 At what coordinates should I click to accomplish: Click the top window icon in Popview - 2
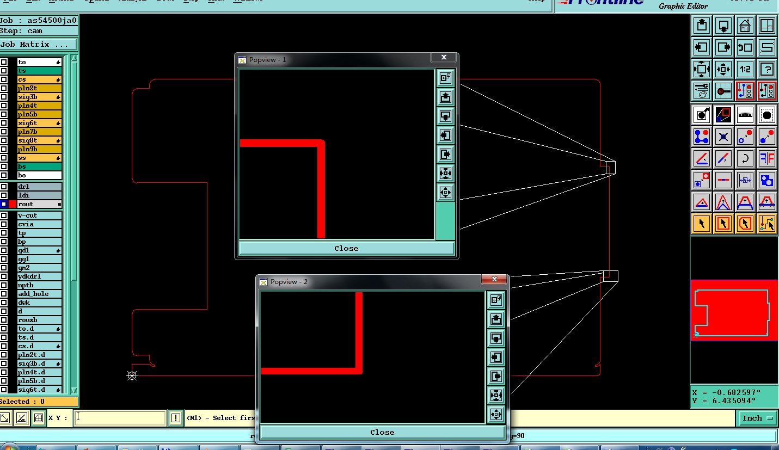point(495,300)
